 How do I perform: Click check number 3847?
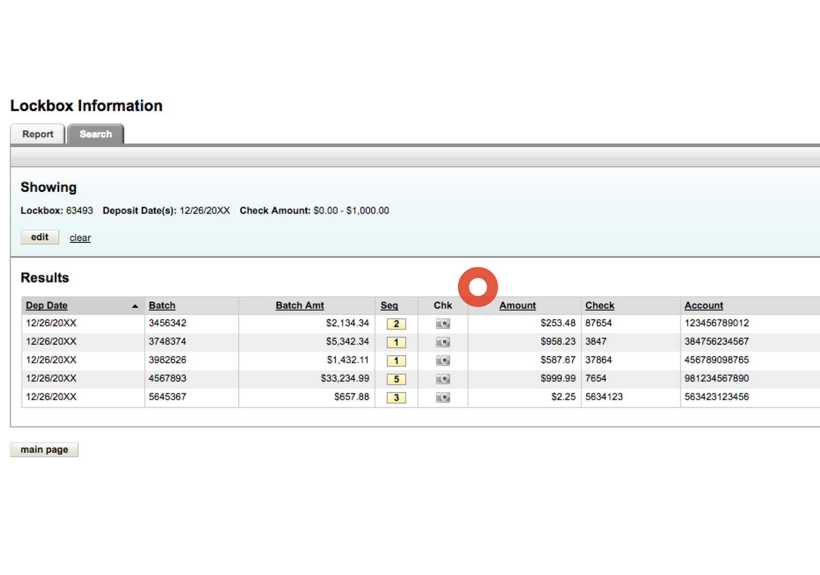[596, 342]
